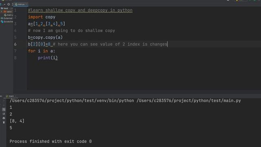
Task: Open the main.py editor tab
Action: point(21,4)
